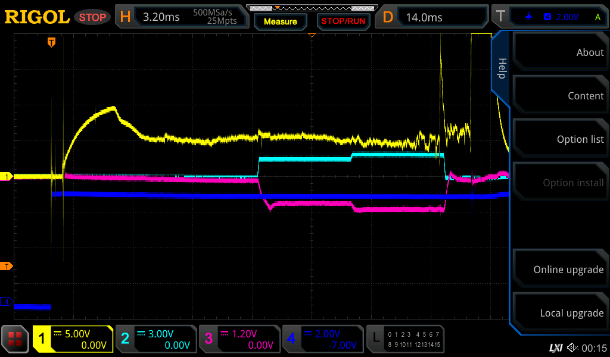Toggle channel 1 with 5.00V scale

[x=73, y=339]
